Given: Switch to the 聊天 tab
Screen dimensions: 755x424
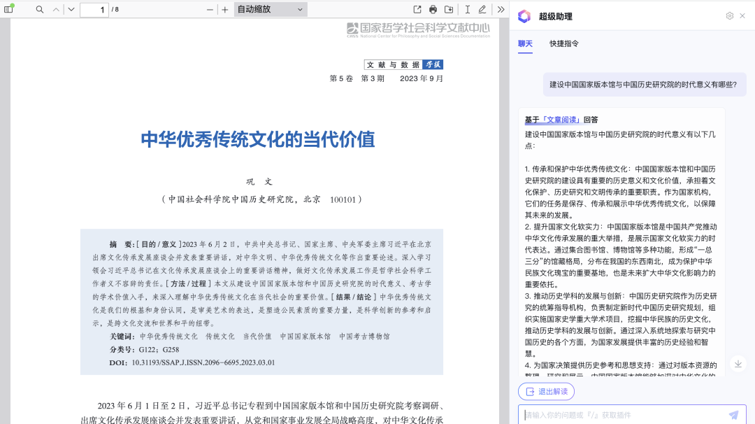Looking at the screenshot, I should 525,44.
